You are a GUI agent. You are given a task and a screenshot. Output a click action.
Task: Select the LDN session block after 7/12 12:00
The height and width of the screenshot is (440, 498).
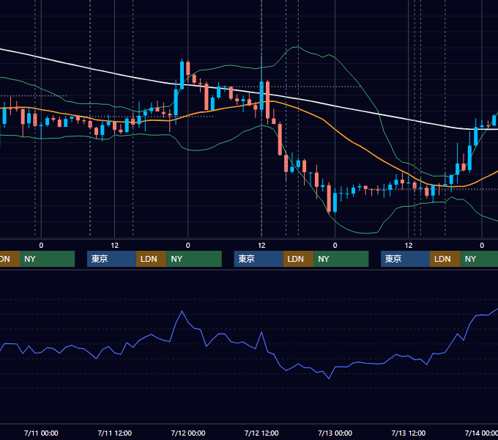tap(298, 259)
